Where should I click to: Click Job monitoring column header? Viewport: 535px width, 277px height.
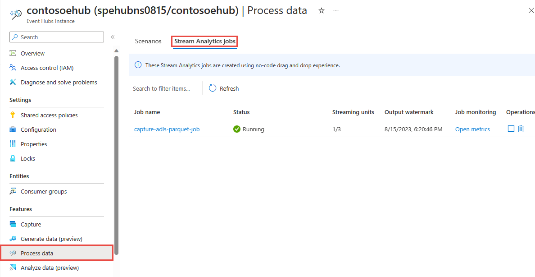click(x=476, y=112)
